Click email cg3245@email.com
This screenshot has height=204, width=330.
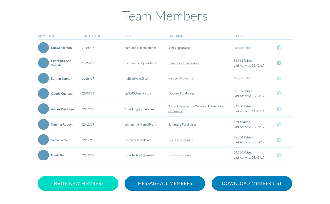[138, 93]
